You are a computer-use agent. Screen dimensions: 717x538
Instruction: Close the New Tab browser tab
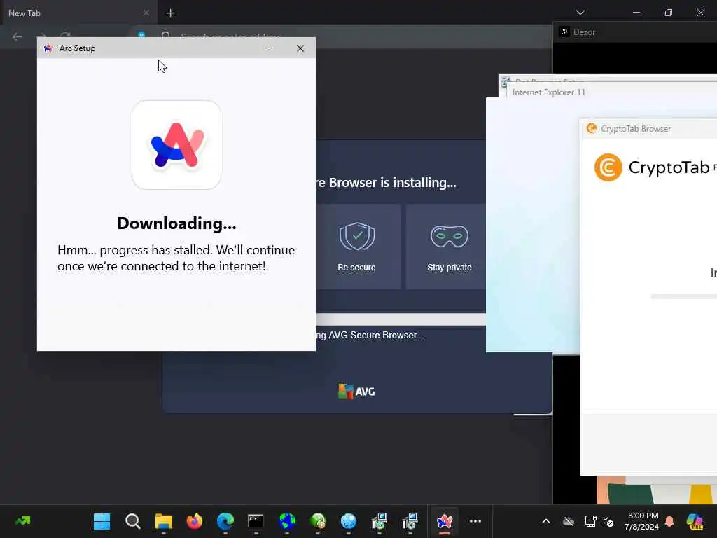click(x=146, y=13)
